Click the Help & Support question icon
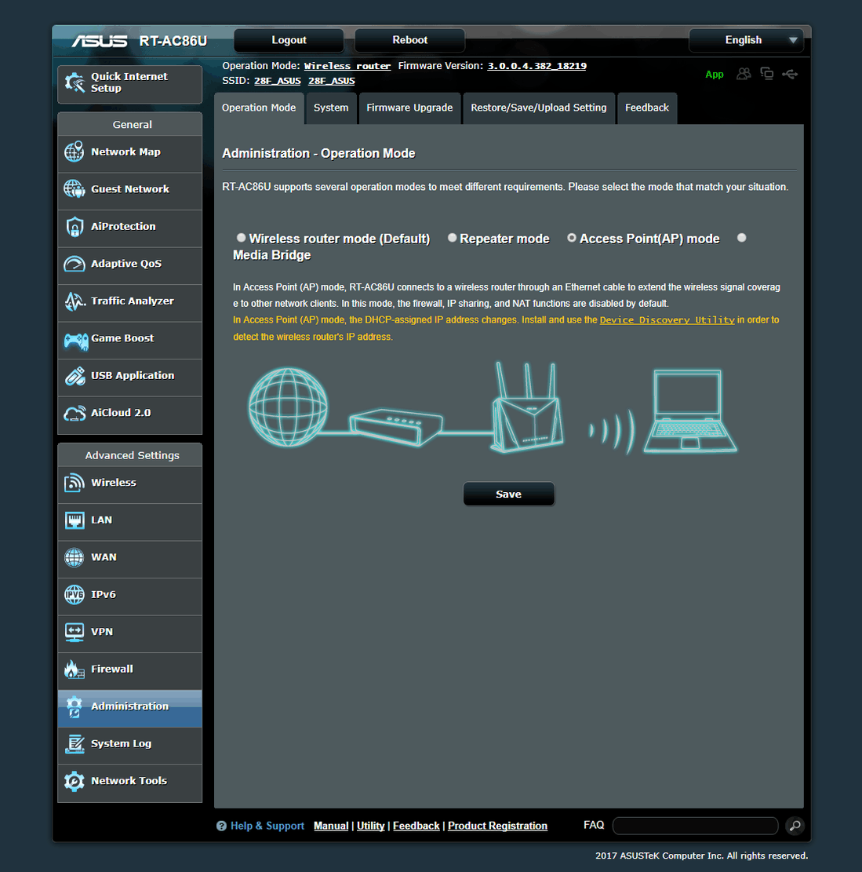Viewport: 862px width, 872px height. (x=221, y=826)
